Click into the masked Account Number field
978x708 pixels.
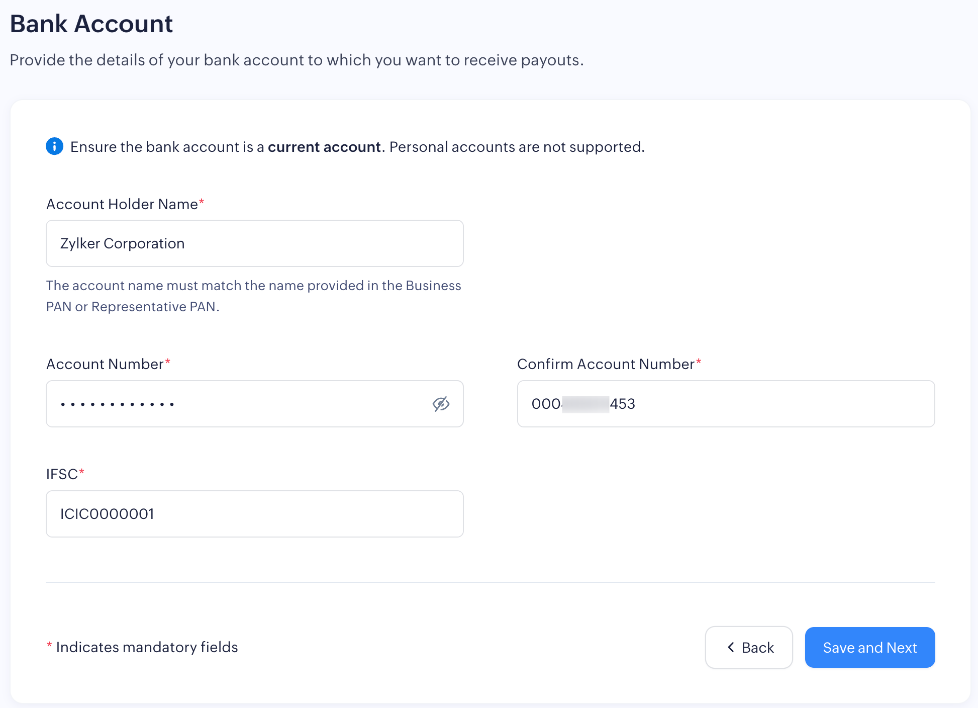point(236,404)
